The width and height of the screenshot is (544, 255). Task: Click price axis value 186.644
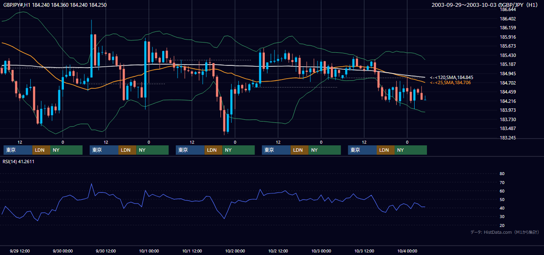[508, 9]
